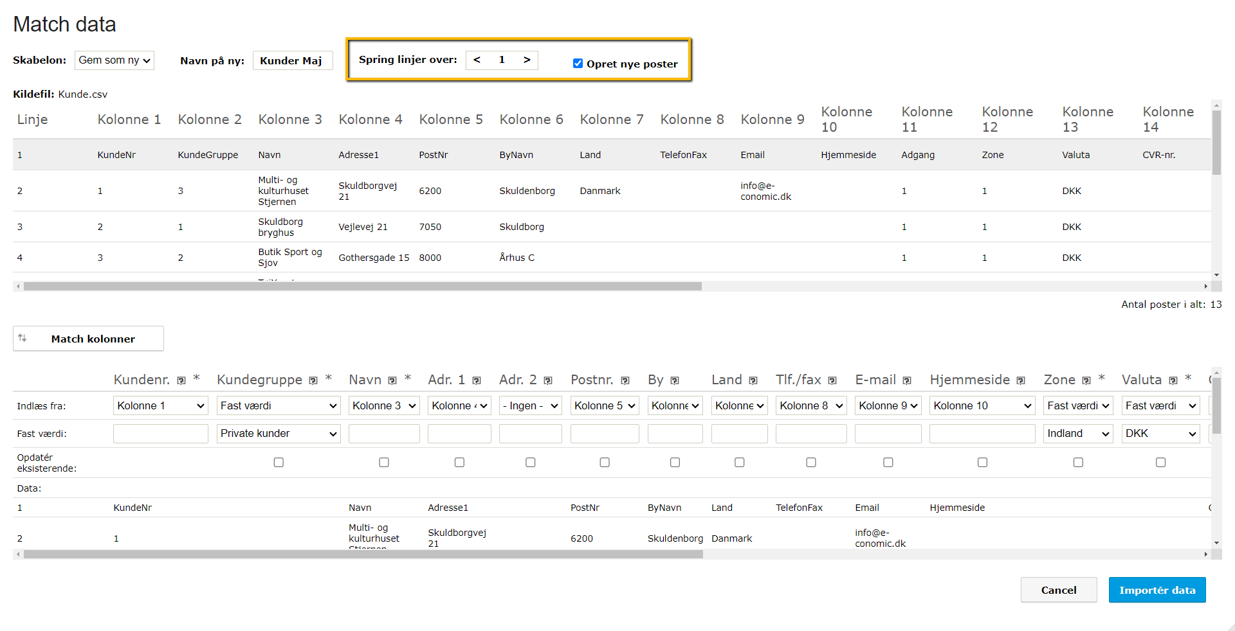Click the Match kolonner button
The height and width of the screenshot is (631, 1235).
tap(88, 339)
